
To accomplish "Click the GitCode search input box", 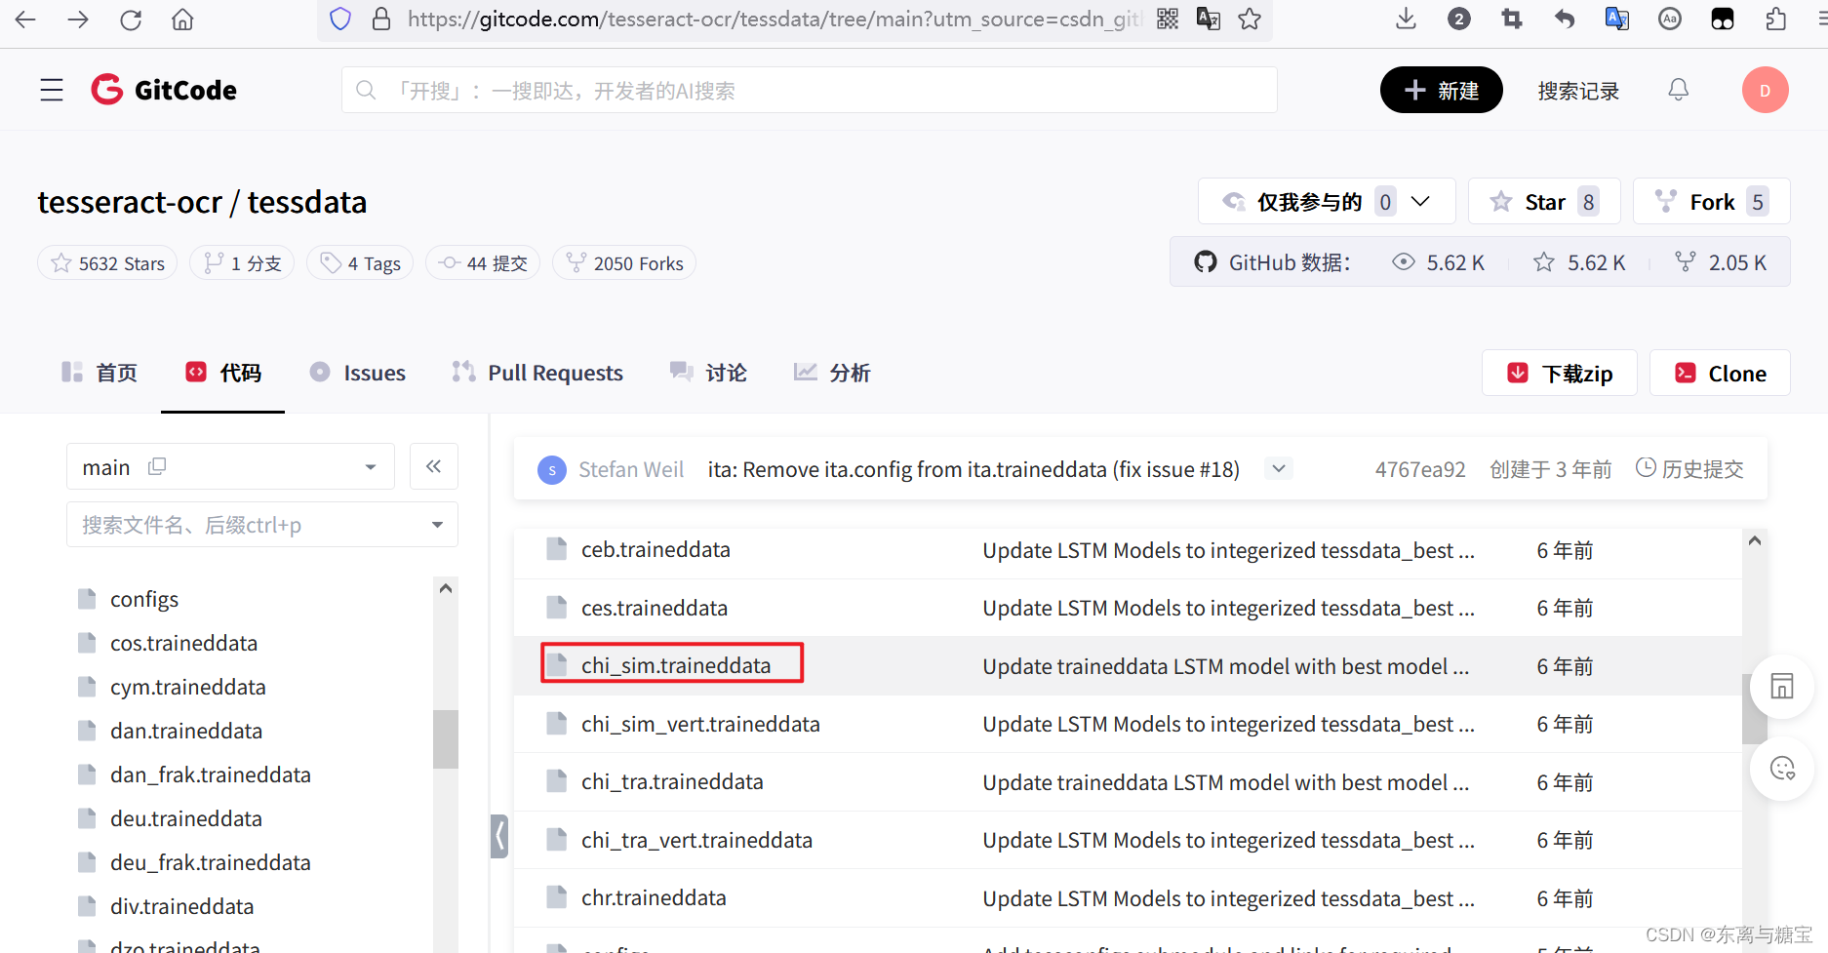I will [810, 90].
